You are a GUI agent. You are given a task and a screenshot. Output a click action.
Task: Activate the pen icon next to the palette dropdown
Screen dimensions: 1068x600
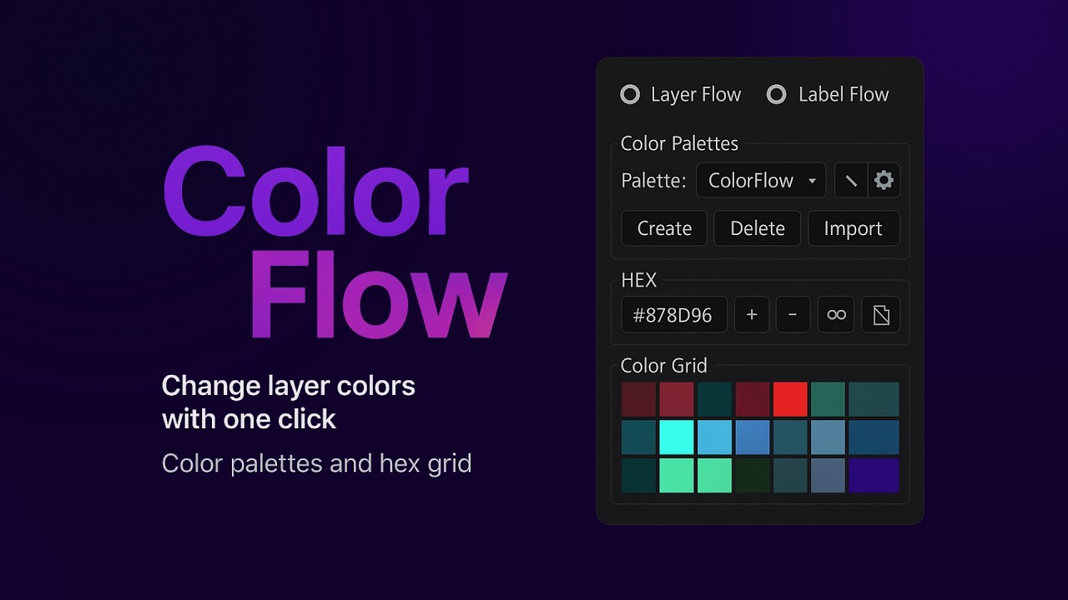pyautogui.click(x=850, y=180)
